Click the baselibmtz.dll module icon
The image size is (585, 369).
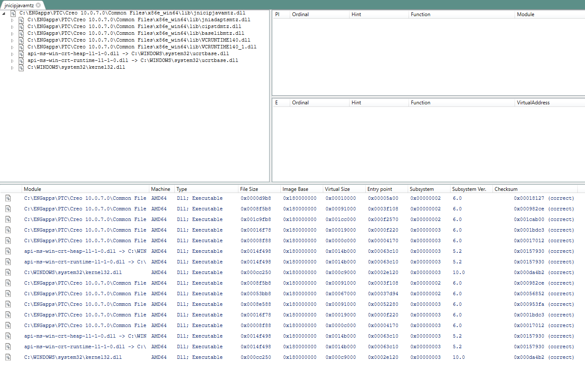tap(21, 34)
